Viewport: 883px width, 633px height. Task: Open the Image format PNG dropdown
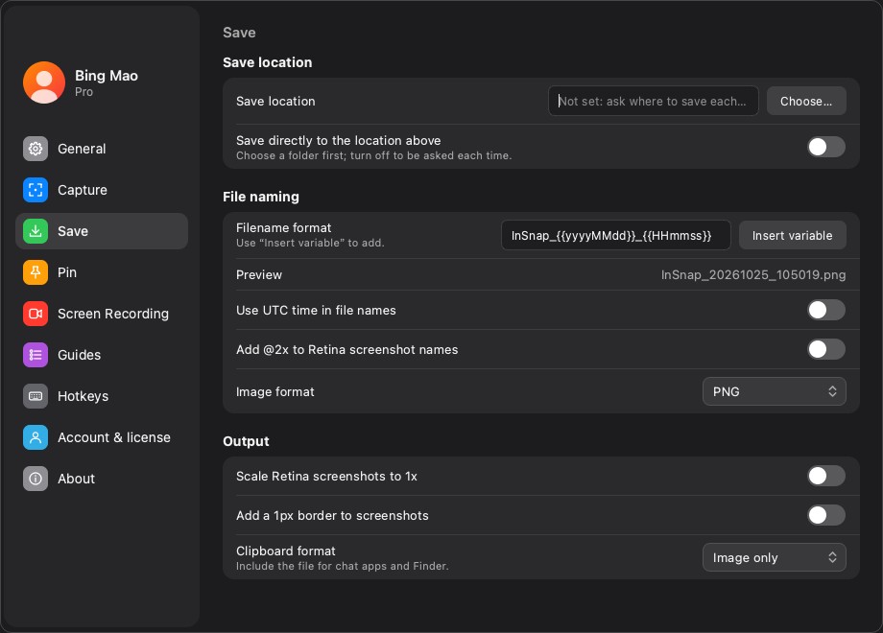click(775, 391)
